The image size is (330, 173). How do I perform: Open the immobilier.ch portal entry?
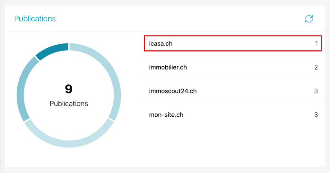coord(168,67)
